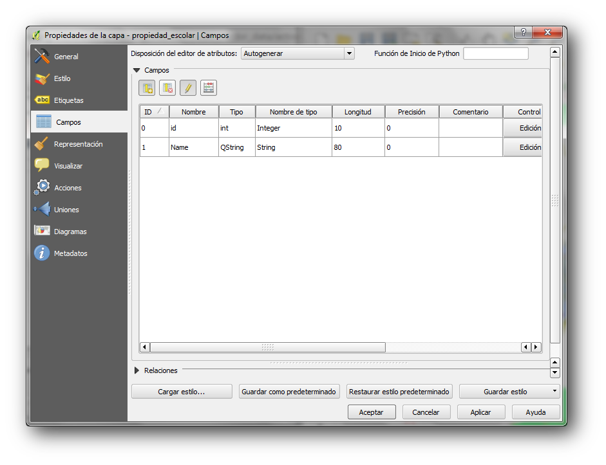Viewport: 606px width, 465px height.
Task: Open the Metadatos tab
Action: click(79, 253)
